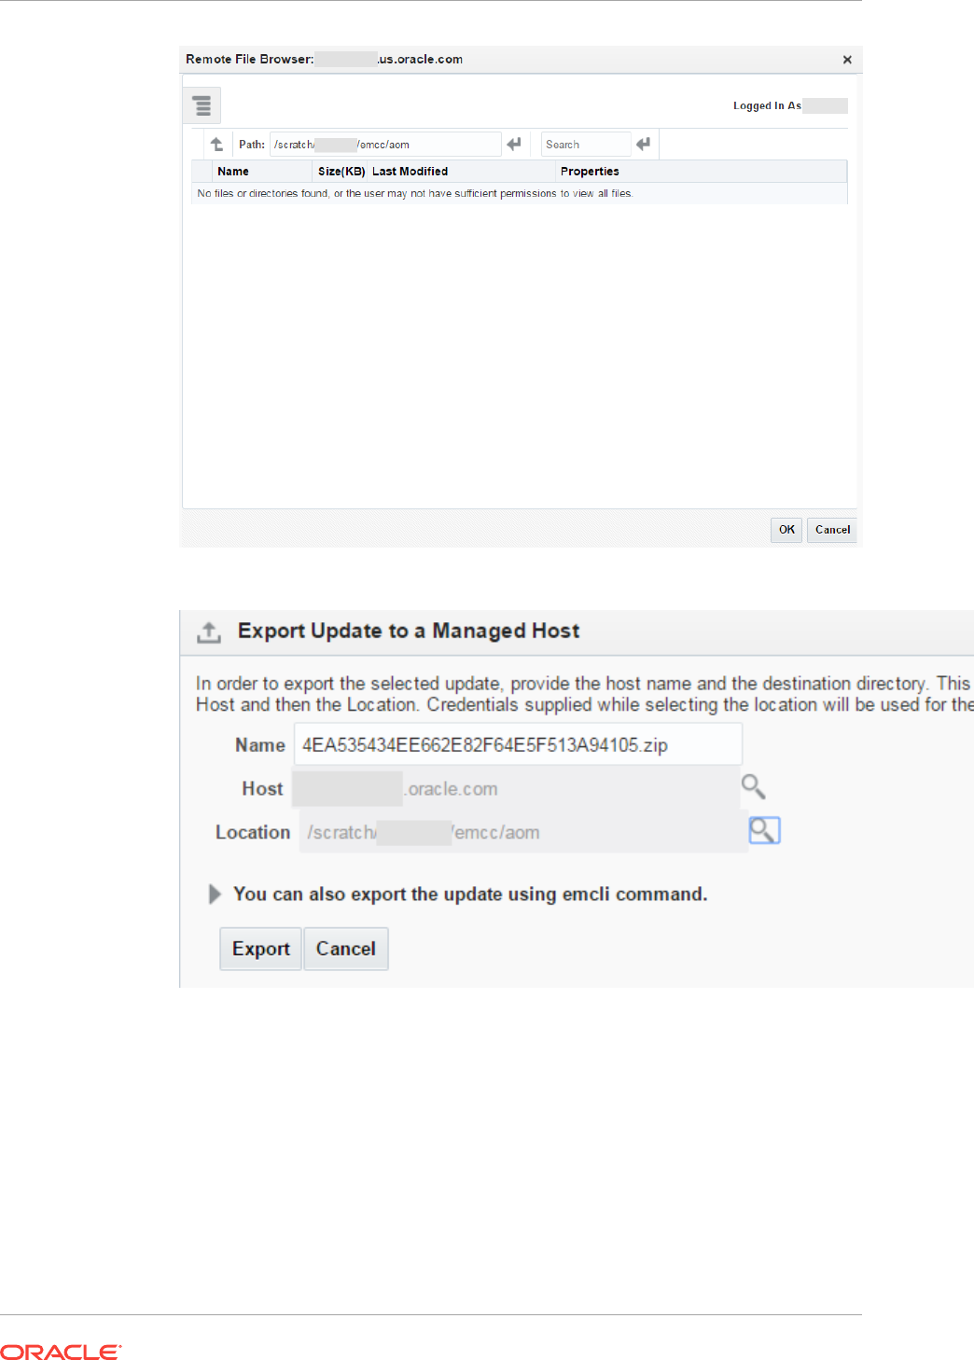This screenshot has height=1360, width=974.
Task: Click the Host search magnifier icon
Action: (754, 787)
